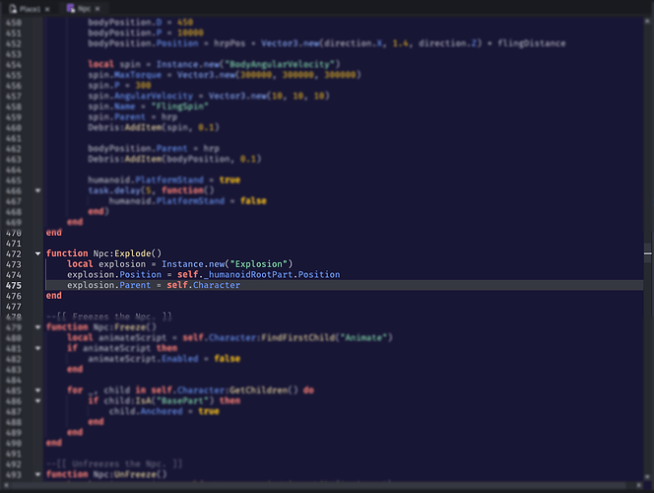This screenshot has width=654, height=493.
Task: Click the purple Npc module script icon
Action: click(x=71, y=8)
